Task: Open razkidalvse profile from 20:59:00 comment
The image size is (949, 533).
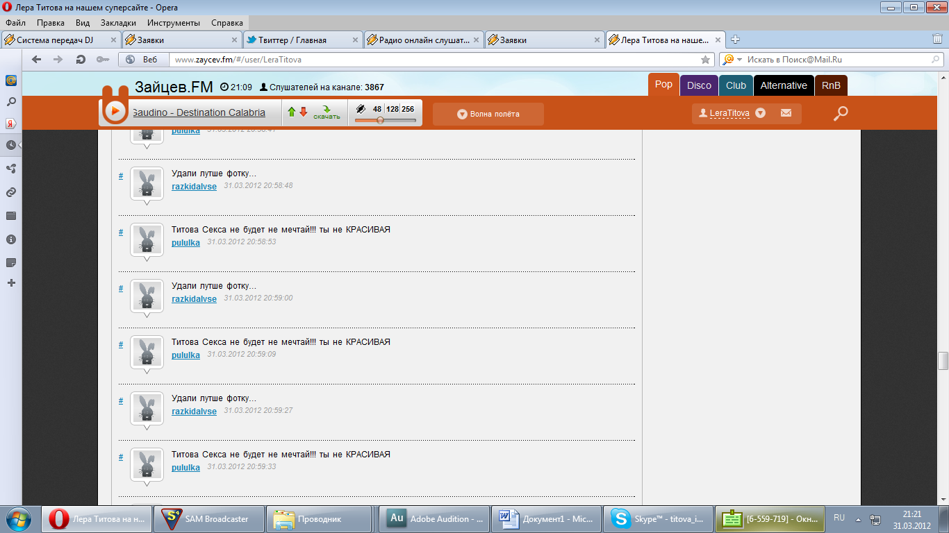Action: pos(194,298)
